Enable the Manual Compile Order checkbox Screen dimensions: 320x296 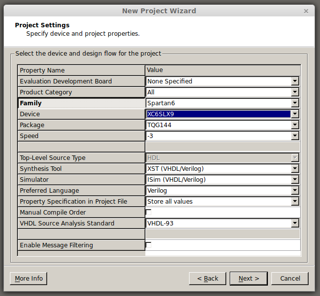[149, 212]
